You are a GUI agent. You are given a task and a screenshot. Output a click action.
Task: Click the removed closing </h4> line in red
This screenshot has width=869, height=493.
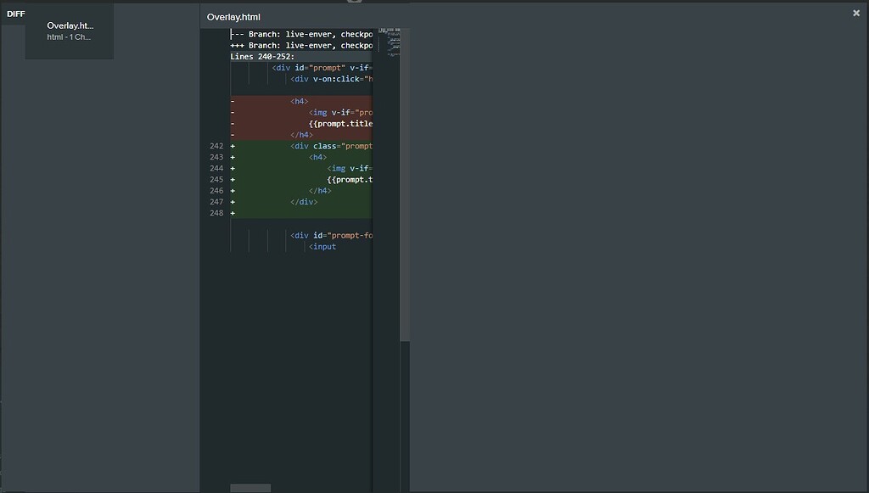[x=301, y=135]
